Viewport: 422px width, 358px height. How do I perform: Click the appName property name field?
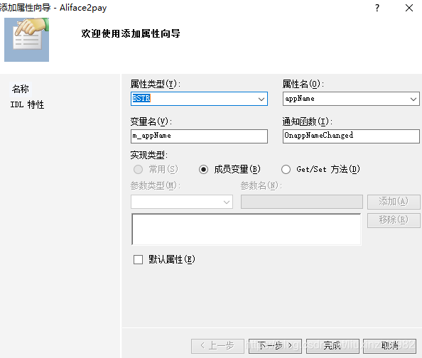pos(351,99)
